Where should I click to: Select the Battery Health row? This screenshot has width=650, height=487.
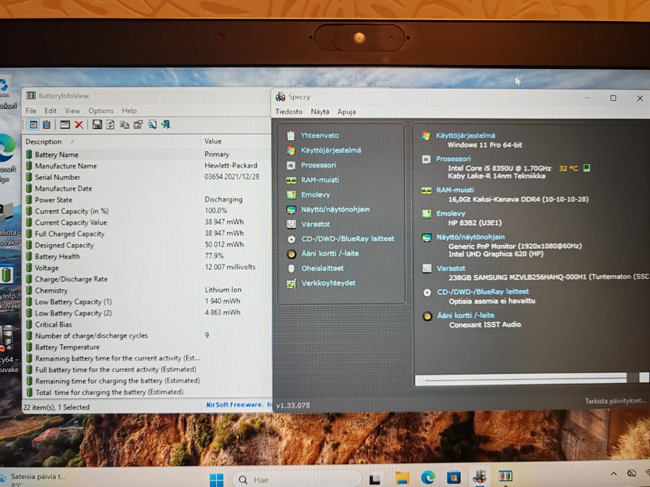coord(147,256)
